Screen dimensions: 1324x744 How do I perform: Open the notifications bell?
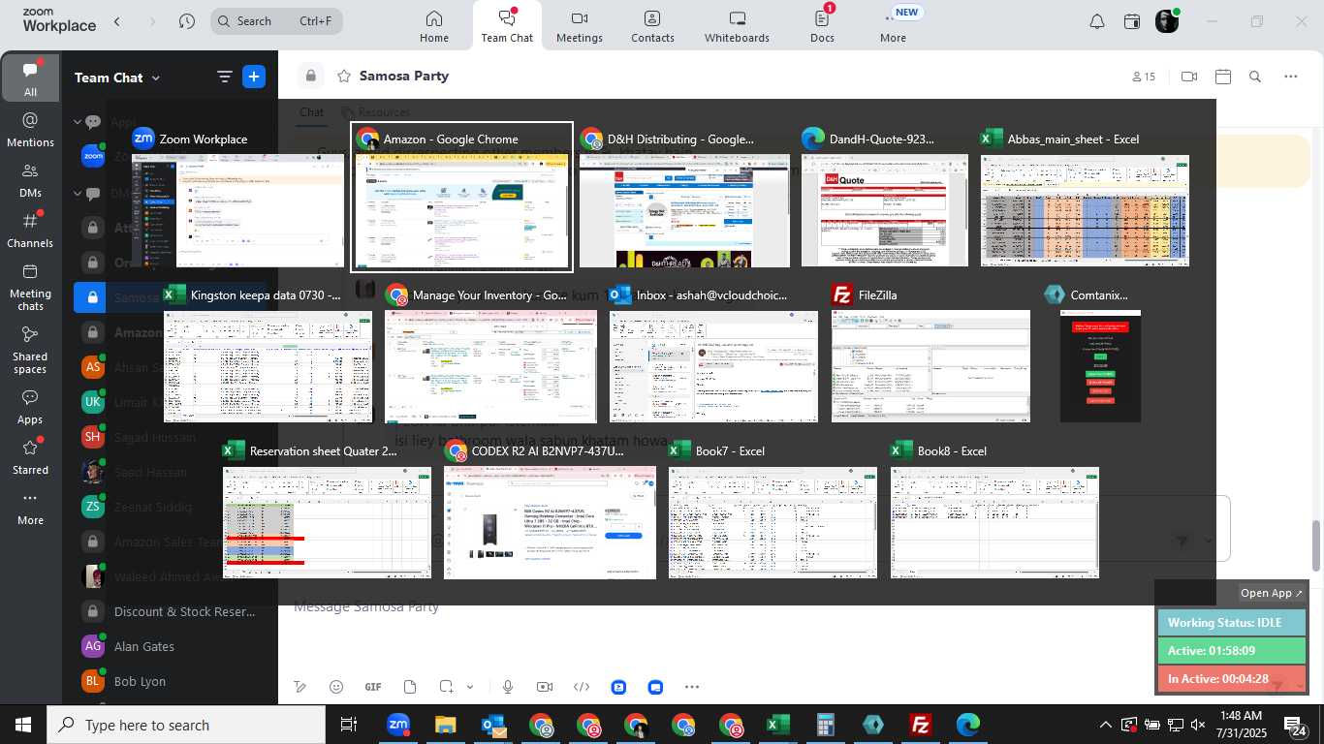click(1096, 21)
